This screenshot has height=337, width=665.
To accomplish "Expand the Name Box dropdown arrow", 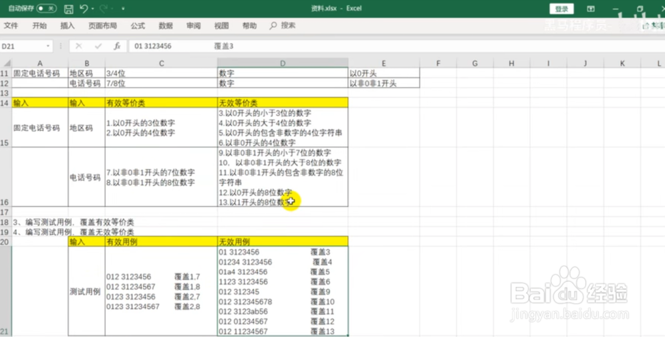I will pos(48,47).
